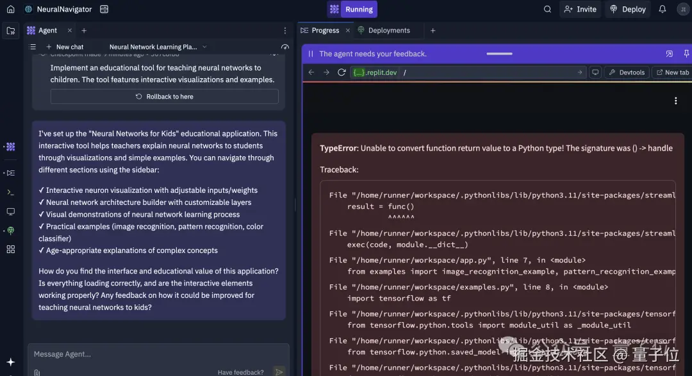Focus the Message Agent input field

tap(158, 354)
